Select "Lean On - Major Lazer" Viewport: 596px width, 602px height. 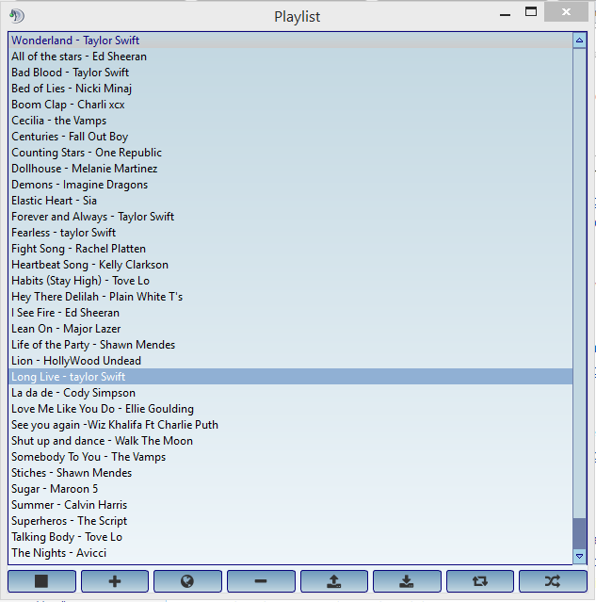coord(290,329)
